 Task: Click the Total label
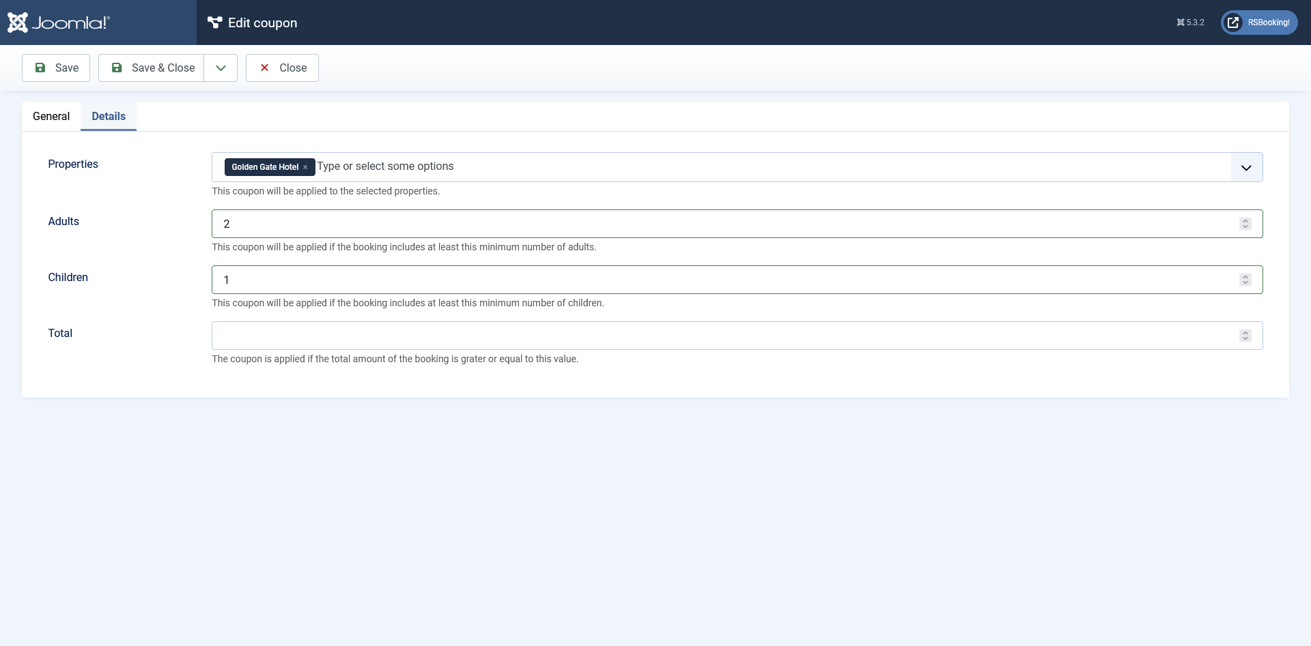pyautogui.click(x=60, y=333)
